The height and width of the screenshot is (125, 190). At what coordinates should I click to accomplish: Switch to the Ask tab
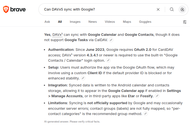(x=47, y=22)
